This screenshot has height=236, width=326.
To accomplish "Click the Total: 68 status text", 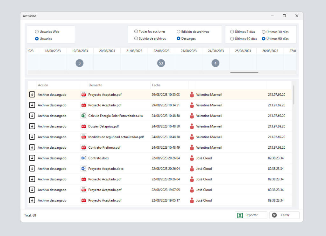I will (x=30, y=215).
